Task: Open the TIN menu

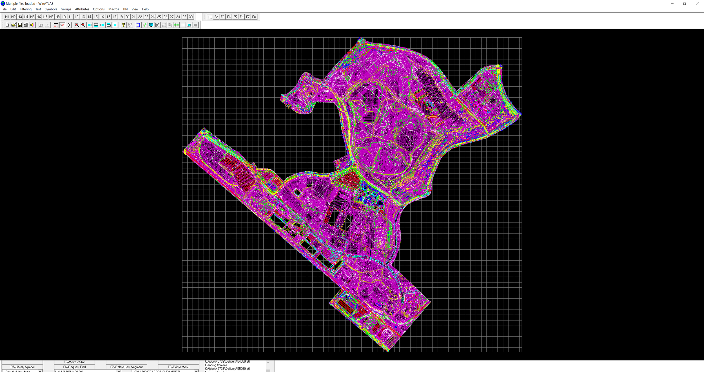Action: (x=125, y=9)
